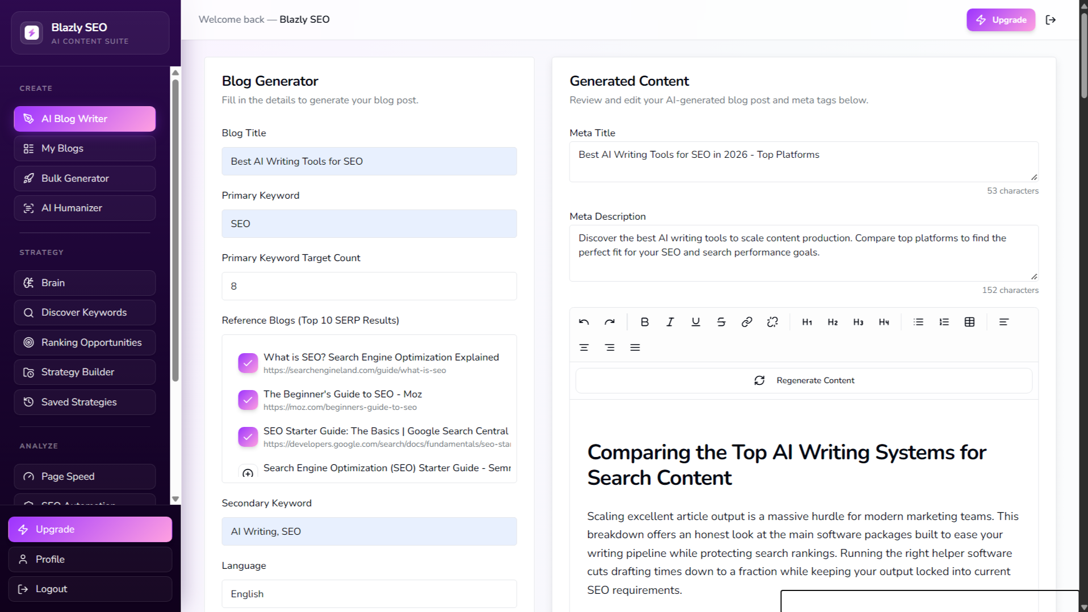Toggle bold formatting
Image resolution: width=1088 pixels, height=612 pixels.
645,322
